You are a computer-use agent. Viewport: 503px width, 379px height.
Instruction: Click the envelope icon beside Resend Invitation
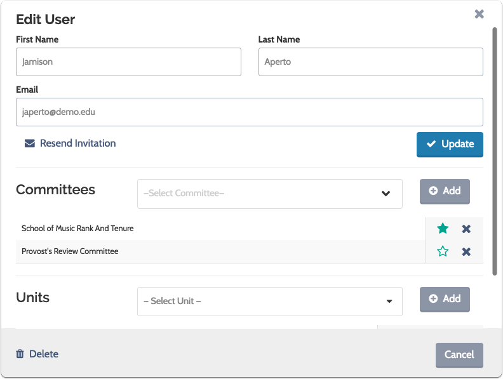30,143
